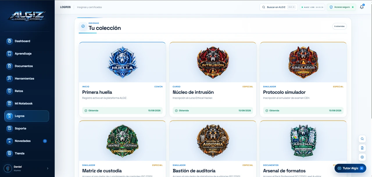Click "Inscripción al simulador de examen CEH."
The height and width of the screenshot is (177, 372).
click(286, 98)
